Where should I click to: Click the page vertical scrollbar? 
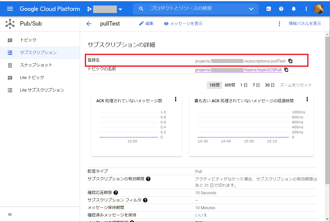327,110
